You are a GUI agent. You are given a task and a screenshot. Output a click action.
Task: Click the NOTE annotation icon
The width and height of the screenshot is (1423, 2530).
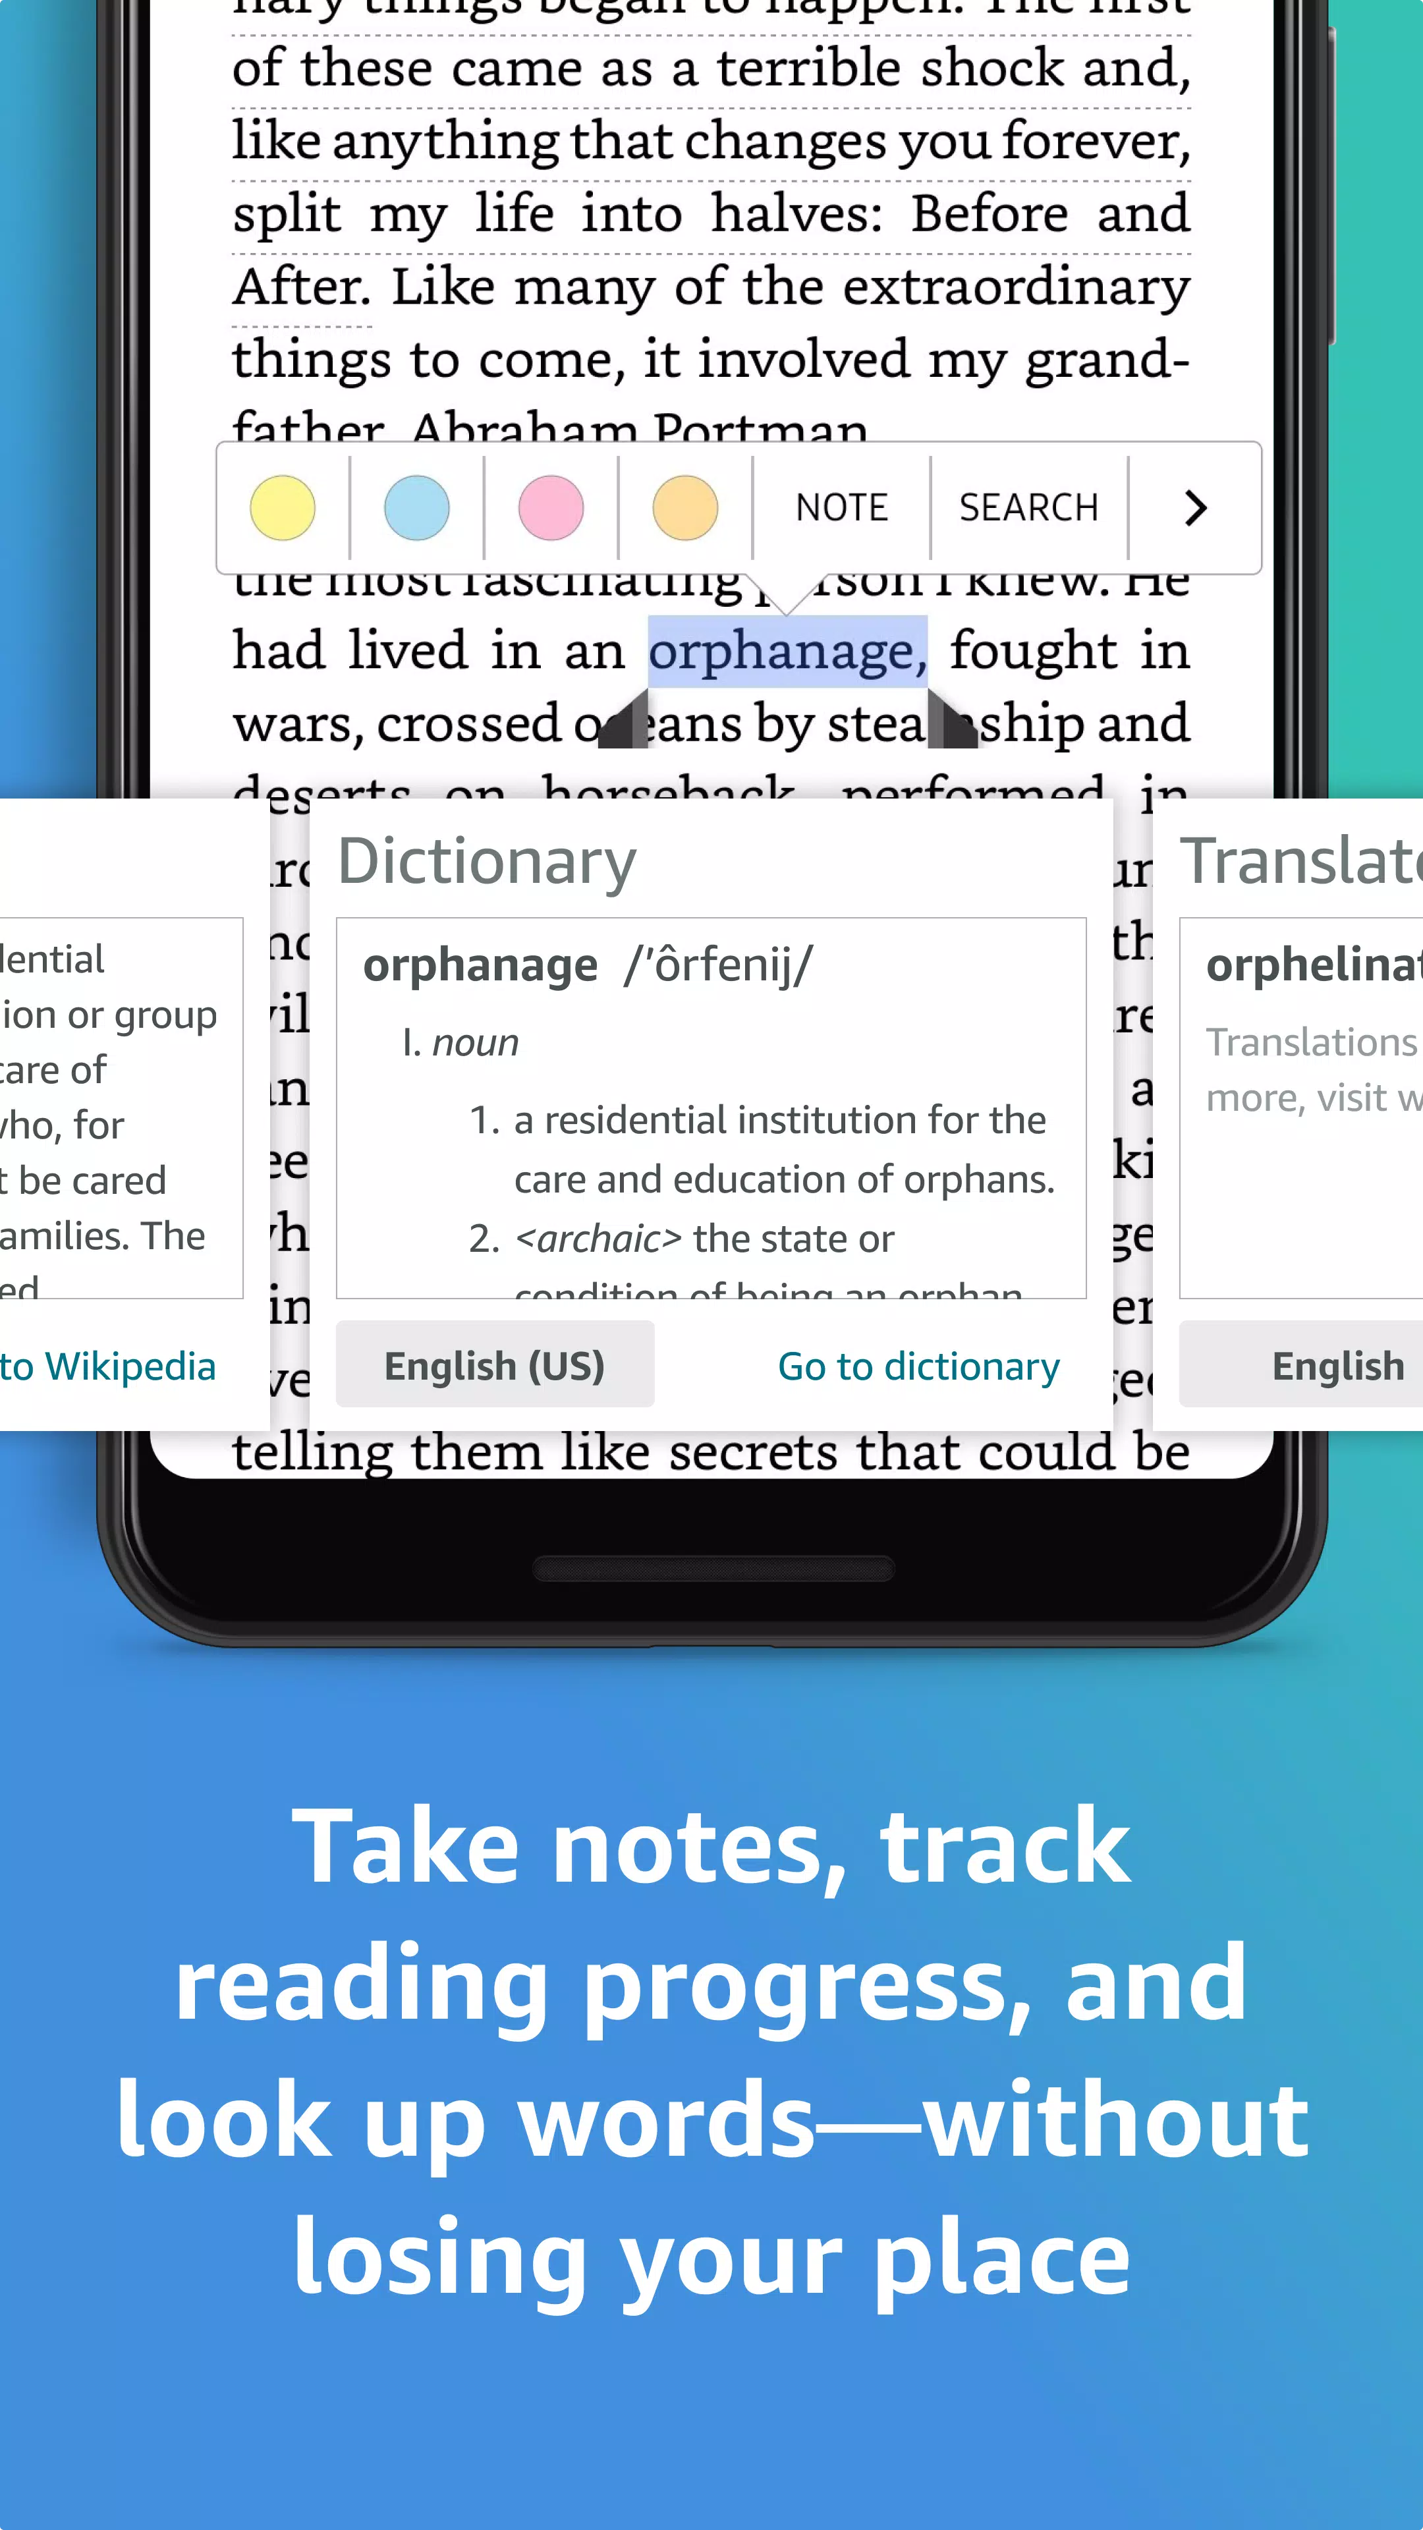tap(839, 505)
